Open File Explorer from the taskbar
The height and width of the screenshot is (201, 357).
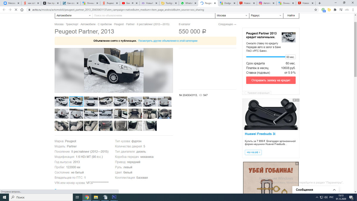[96, 197]
